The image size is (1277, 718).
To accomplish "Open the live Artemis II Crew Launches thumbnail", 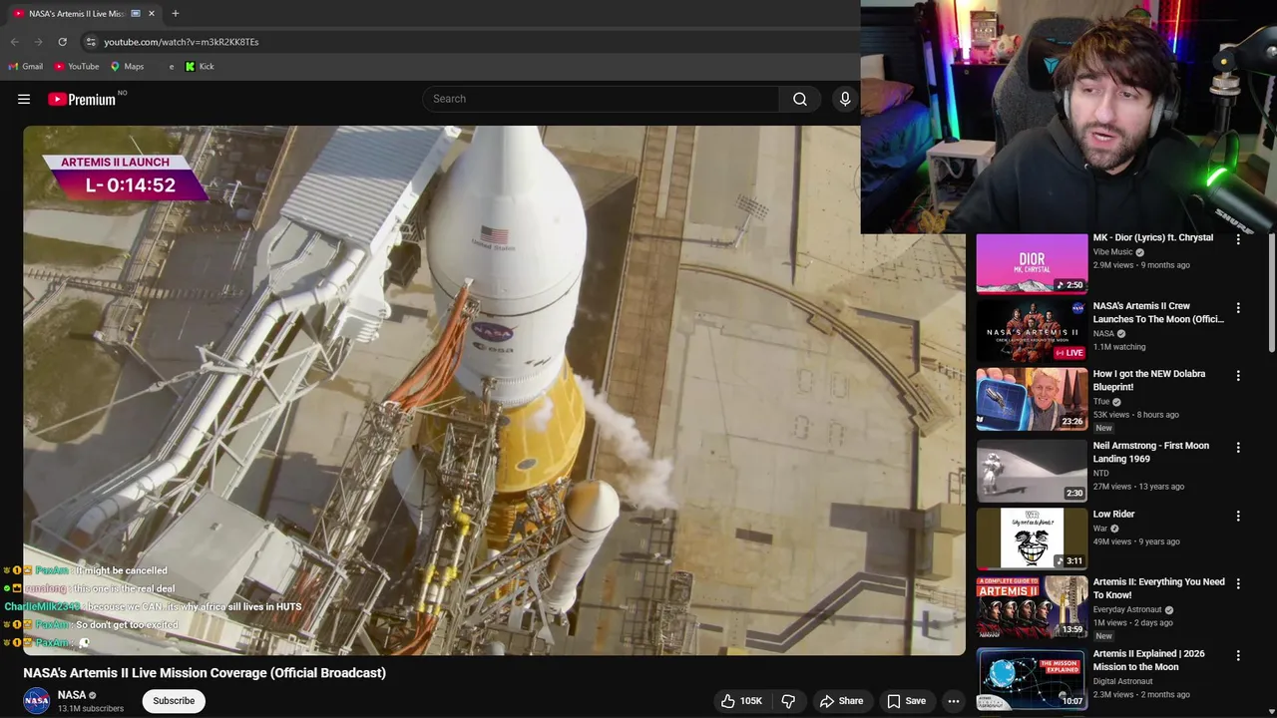I will point(1032,331).
